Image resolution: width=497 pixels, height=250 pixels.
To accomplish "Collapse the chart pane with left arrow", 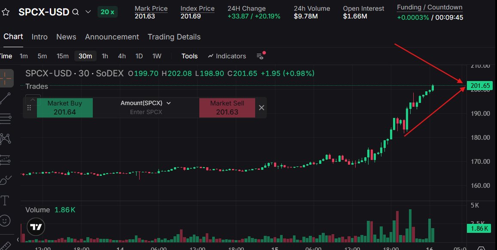I will (x=18, y=240).
